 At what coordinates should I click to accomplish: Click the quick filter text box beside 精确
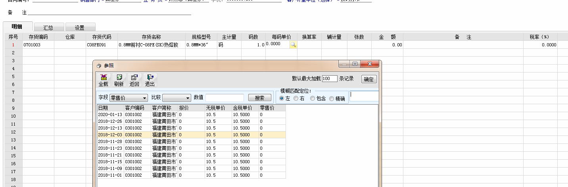[364, 96]
